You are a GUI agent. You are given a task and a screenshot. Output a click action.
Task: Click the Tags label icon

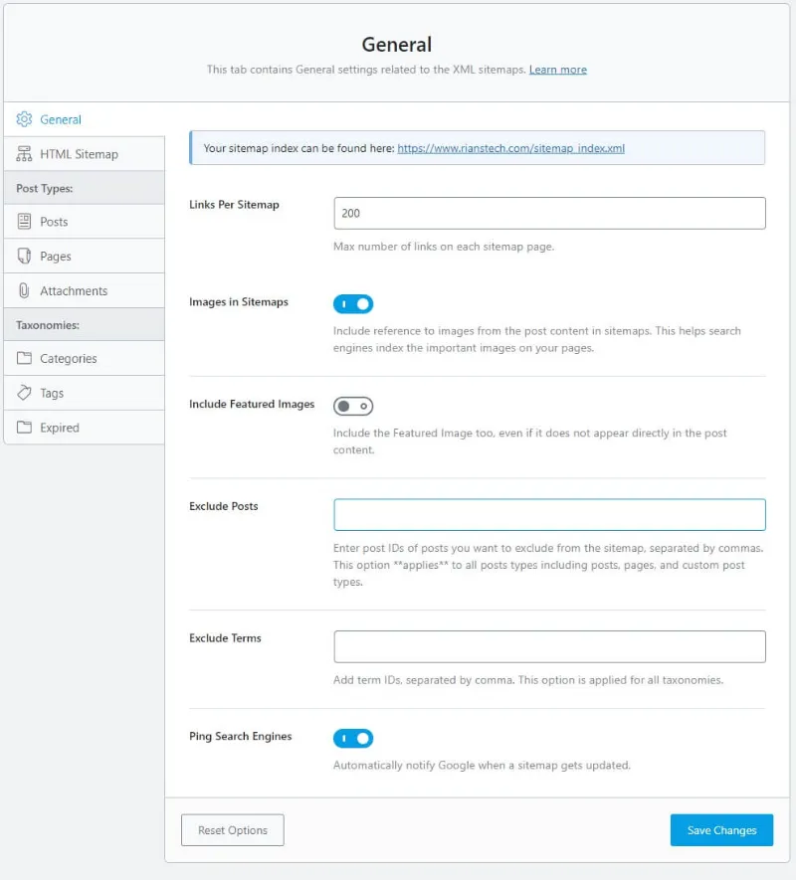coord(24,393)
